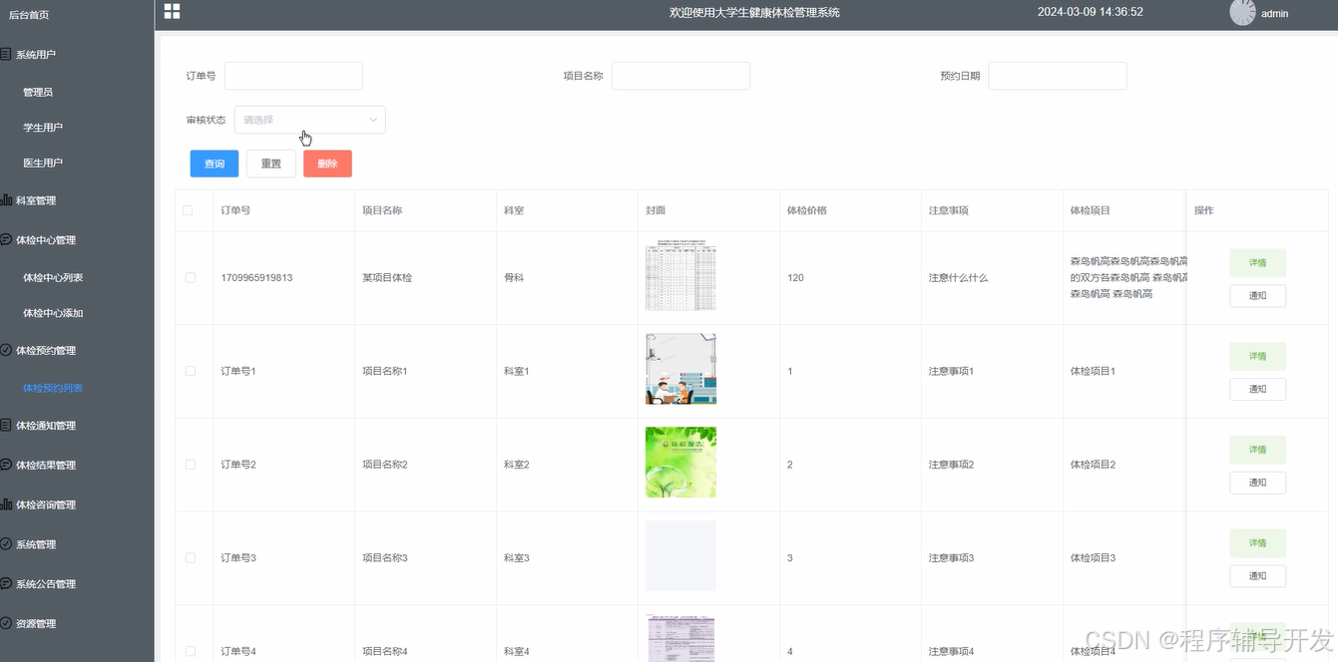
Task: Click the blue 查询 button
Action: tap(215, 164)
